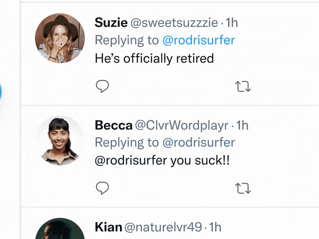Viewport: 319px width, 239px height.
Task: Open Kian's tweet 1h timestamp
Action: click(215, 227)
